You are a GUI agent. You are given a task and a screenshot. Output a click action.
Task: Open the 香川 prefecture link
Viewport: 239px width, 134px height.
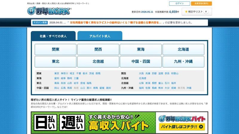pyautogui.click(x=89, y=88)
